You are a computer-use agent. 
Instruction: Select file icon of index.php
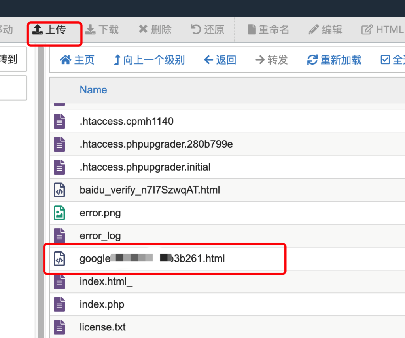pyautogui.click(x=59, y=304)
